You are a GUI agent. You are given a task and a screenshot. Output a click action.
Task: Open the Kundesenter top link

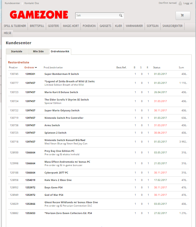(12, 3)
